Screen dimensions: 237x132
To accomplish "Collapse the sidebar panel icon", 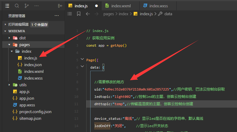I will (60, 6).
